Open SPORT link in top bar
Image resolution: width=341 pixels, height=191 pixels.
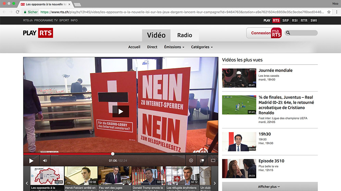[64, 20]
